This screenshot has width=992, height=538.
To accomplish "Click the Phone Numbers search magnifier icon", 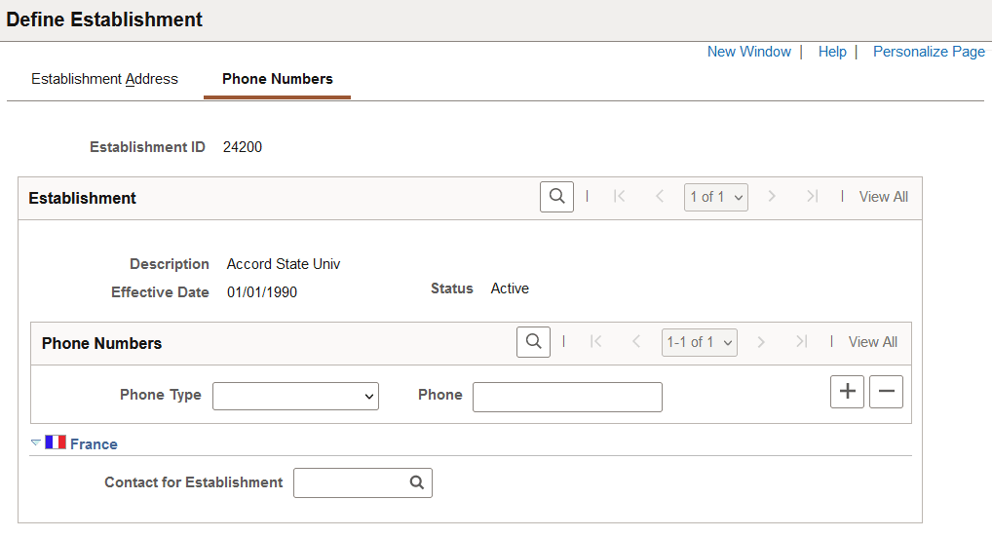I will click(533, 342).
